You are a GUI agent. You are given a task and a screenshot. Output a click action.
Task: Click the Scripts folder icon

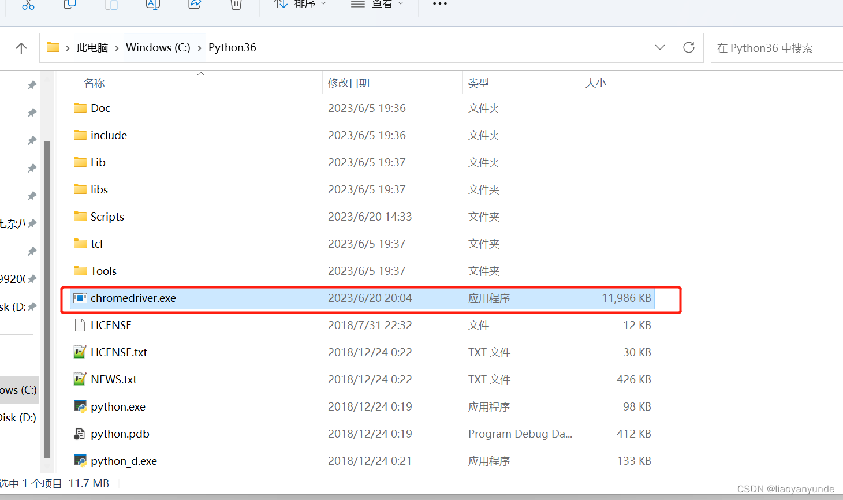click(x=80, y=217)
